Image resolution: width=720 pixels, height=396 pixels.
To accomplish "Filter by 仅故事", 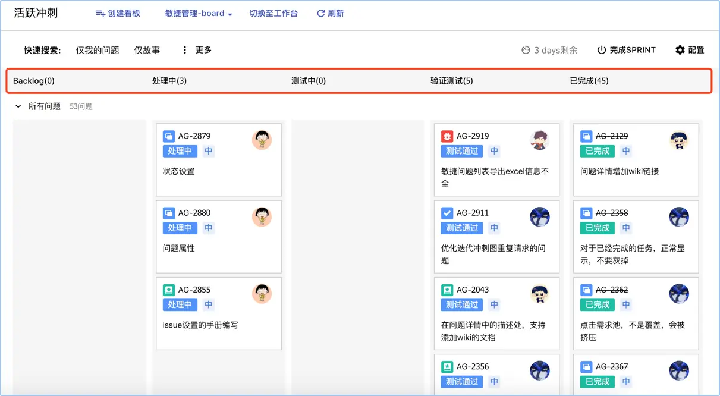I will [x=147, y=50].
